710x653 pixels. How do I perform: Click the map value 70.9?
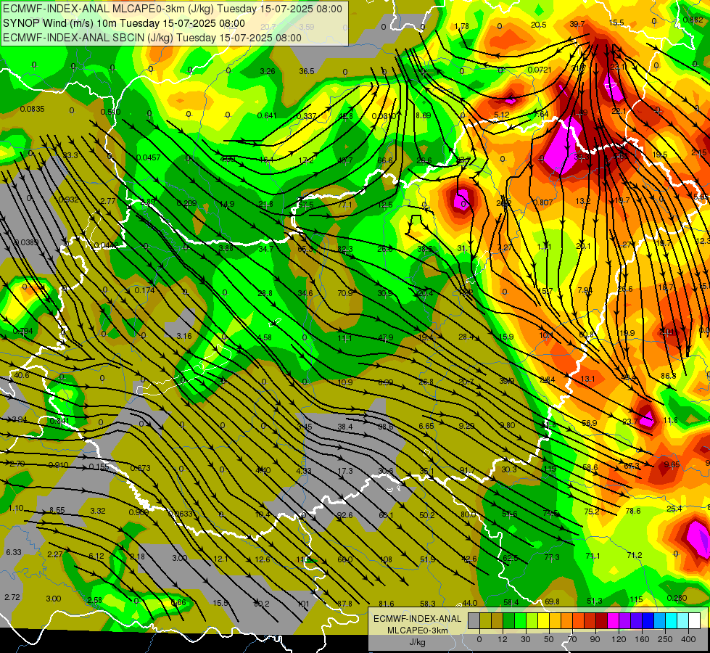345,293
